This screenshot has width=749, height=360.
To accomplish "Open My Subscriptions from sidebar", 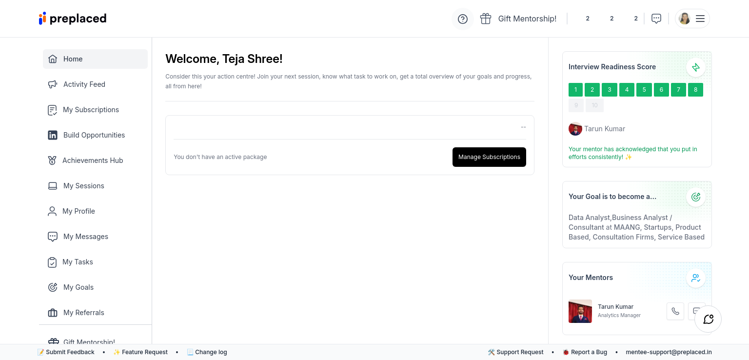I will click(91, 110).
